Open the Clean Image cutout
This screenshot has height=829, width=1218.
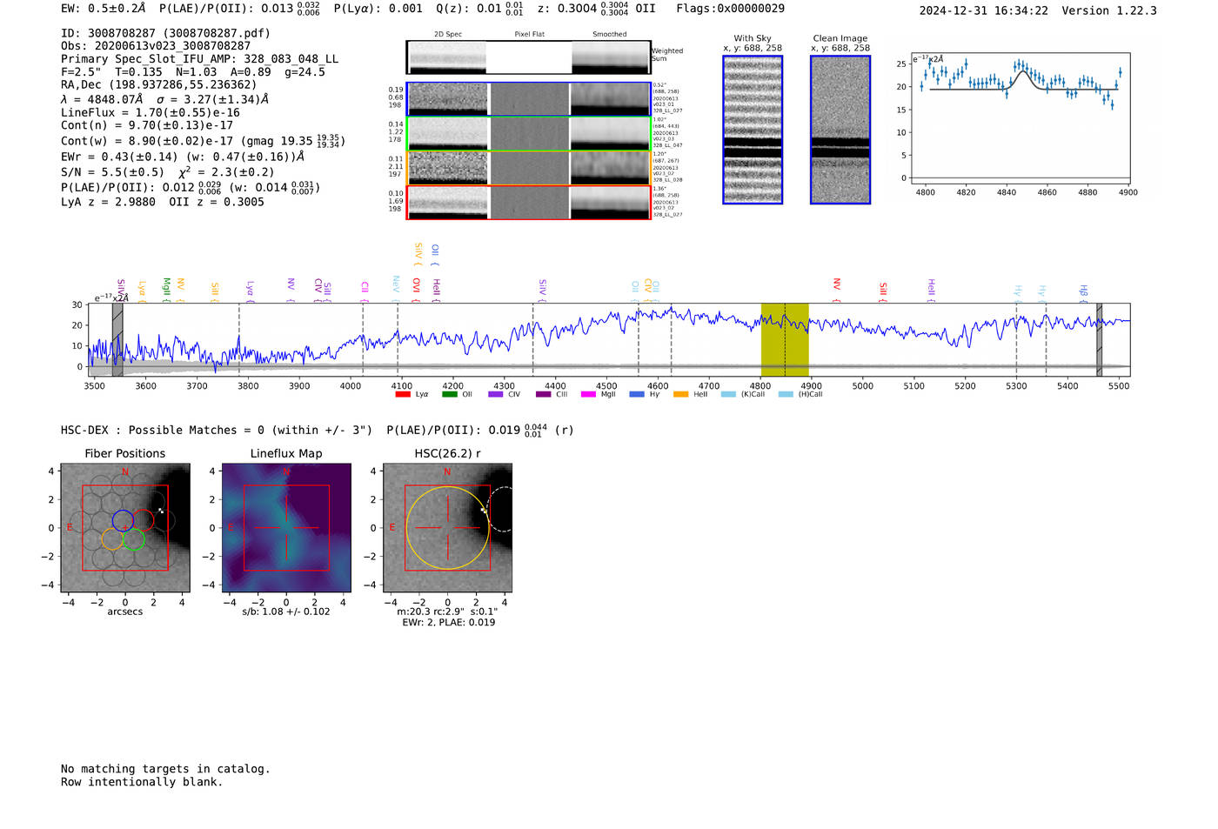[x=840, y=130]
